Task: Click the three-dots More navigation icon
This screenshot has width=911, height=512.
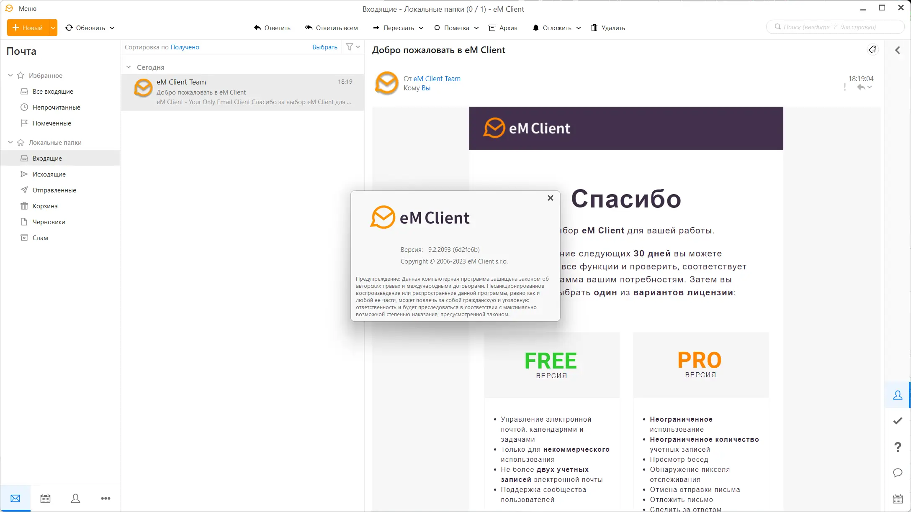Action: pyautogui.click(x=106, y=498)
